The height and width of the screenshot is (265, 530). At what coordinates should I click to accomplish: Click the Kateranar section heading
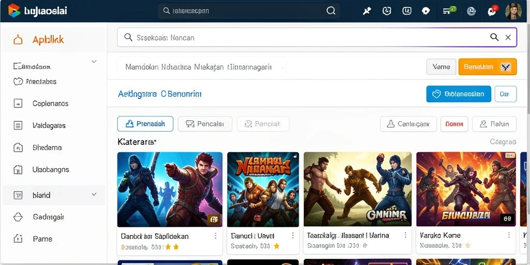coord(137,142)
